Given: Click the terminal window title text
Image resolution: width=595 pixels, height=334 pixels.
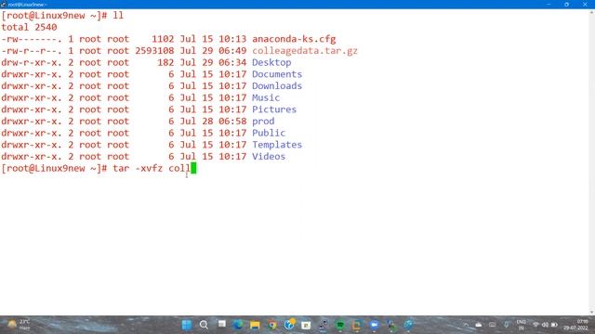Looking at the screenshot, I should click(x=27, y=5).
